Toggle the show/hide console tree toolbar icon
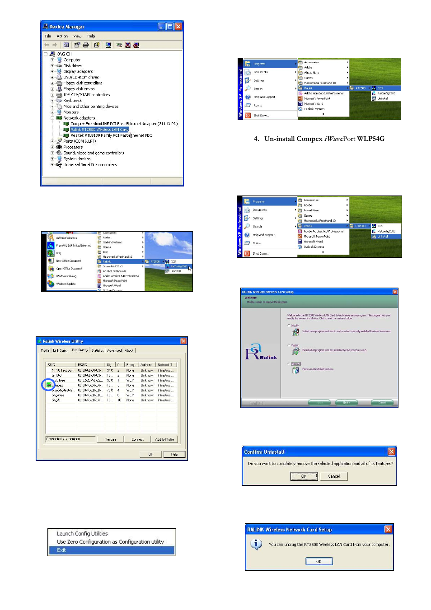The height and width of the screenshot is (610, 431). [x=66, y=45]
